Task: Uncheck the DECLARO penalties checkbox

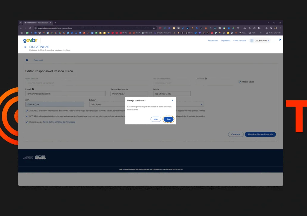Action: point(27,116)
